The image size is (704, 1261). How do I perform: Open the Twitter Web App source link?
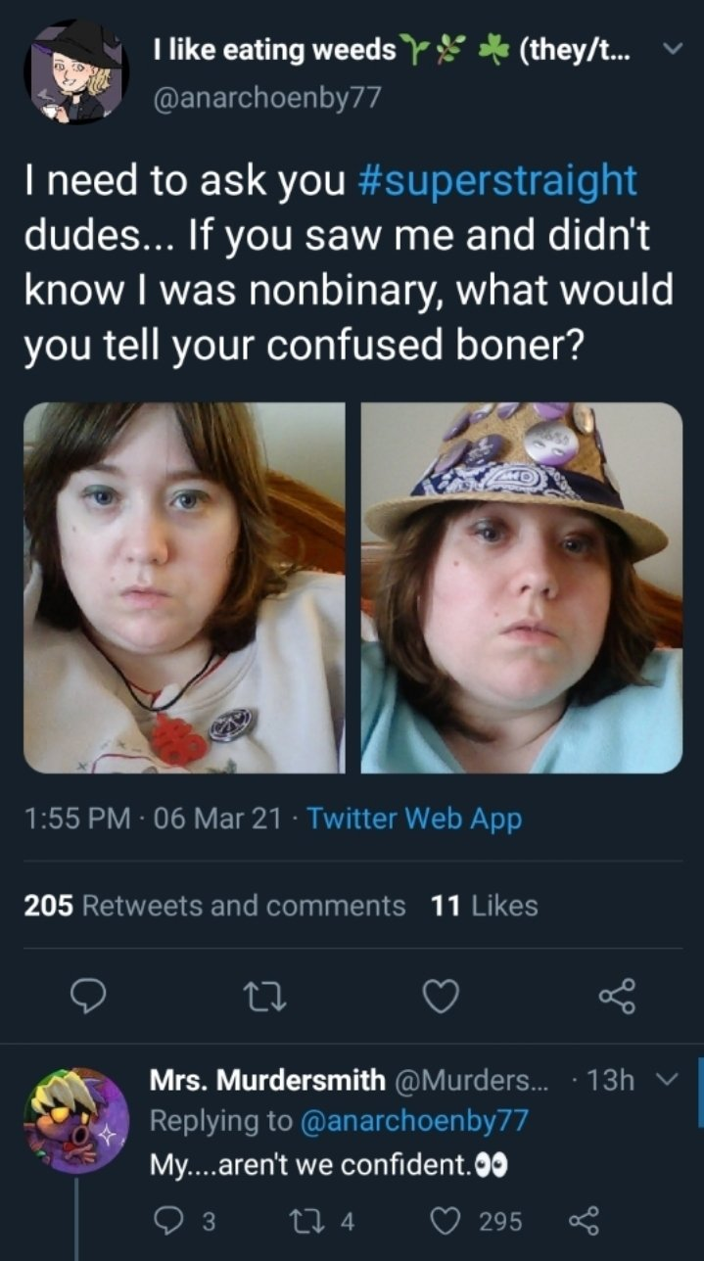click(x=414, y=818)
